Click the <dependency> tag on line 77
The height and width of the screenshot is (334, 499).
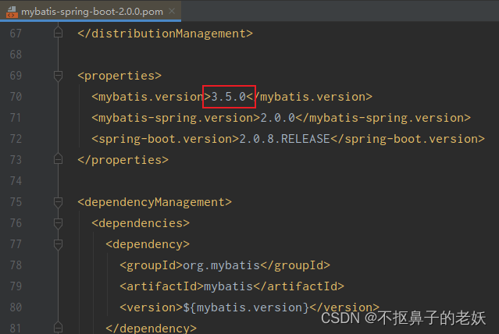148,244
